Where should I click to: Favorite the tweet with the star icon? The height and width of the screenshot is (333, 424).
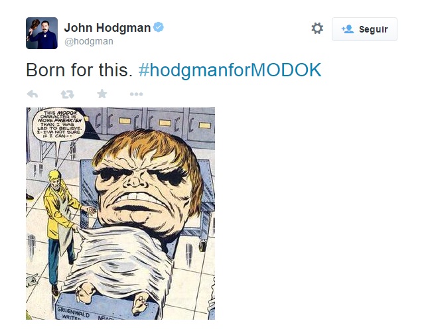[102, 94]
